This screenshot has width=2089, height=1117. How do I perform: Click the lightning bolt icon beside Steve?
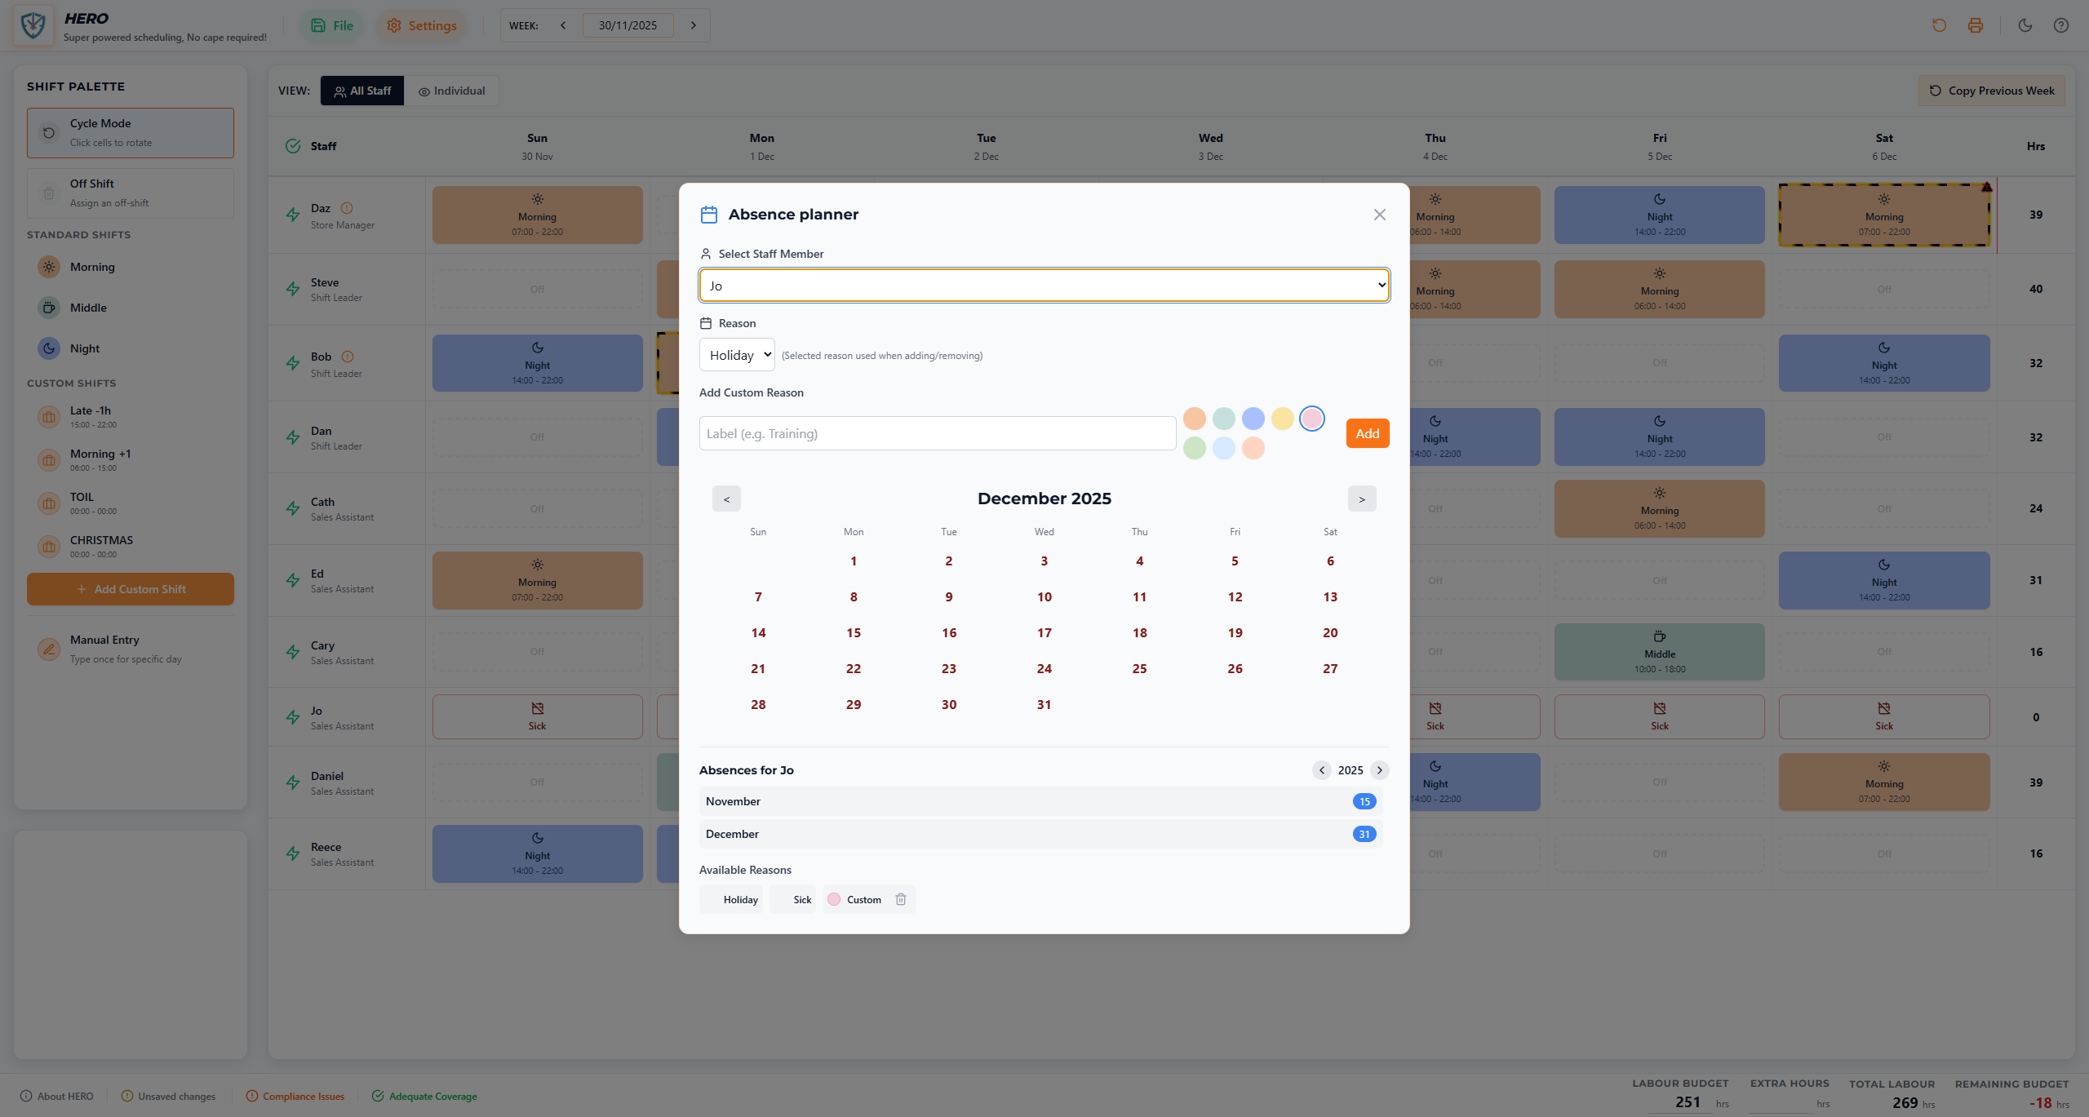[293, 289]
